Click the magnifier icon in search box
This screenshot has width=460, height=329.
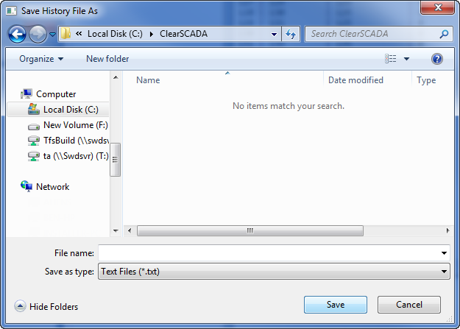tap(444, 34)
